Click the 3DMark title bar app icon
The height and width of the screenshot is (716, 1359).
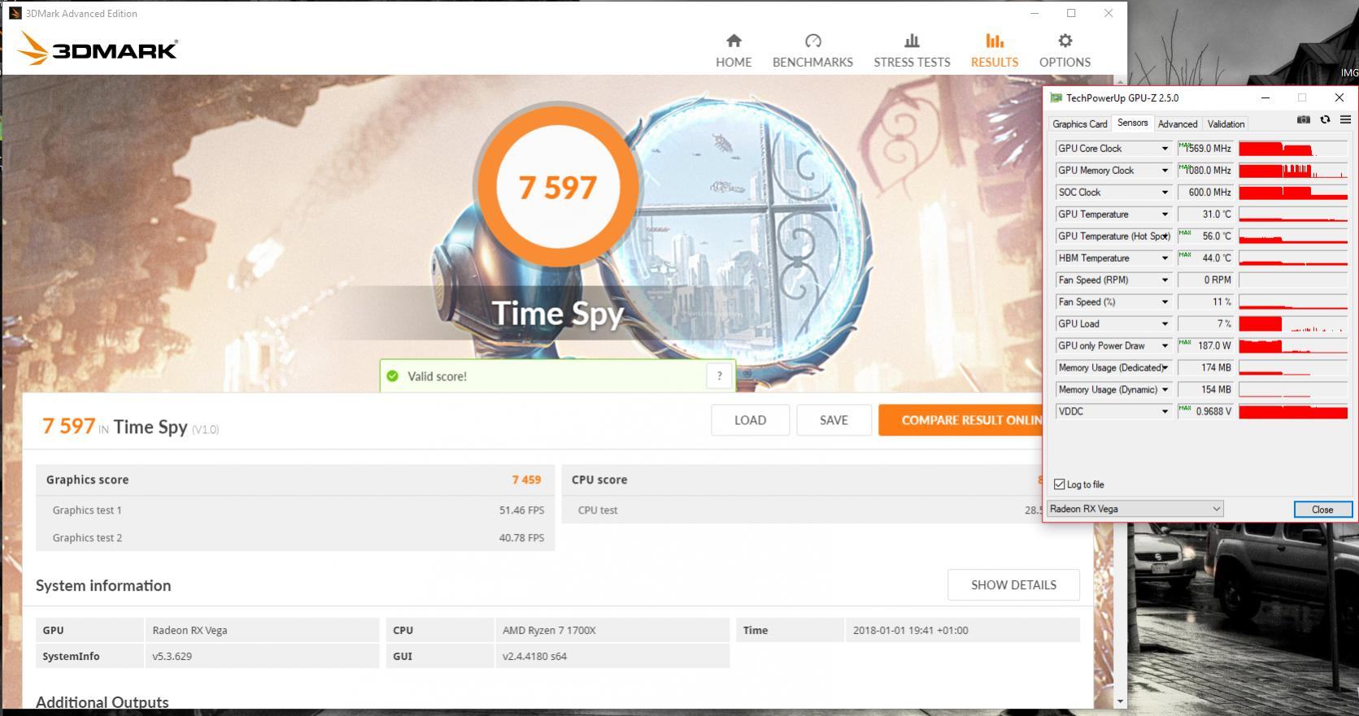tap(15, 13)
